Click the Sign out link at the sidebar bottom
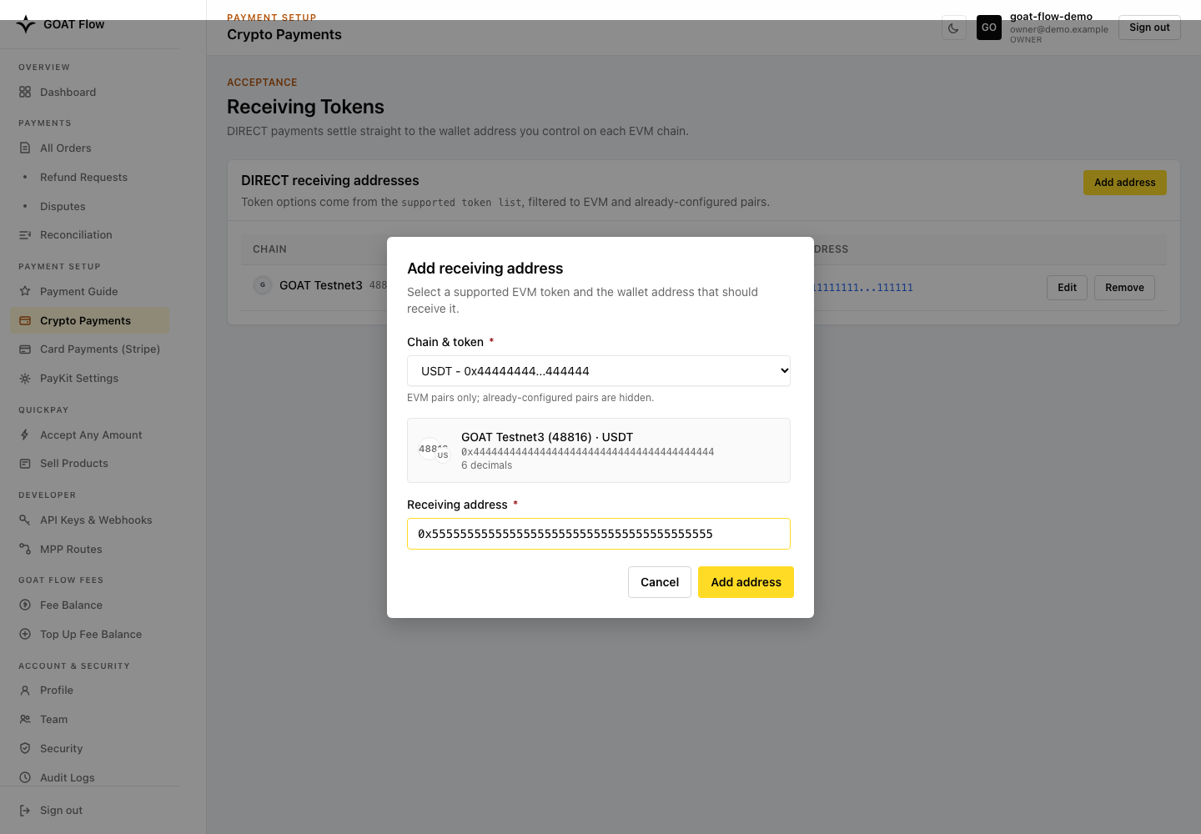The width and height of the screenshot is (1201, 834). tap(61, 811)
